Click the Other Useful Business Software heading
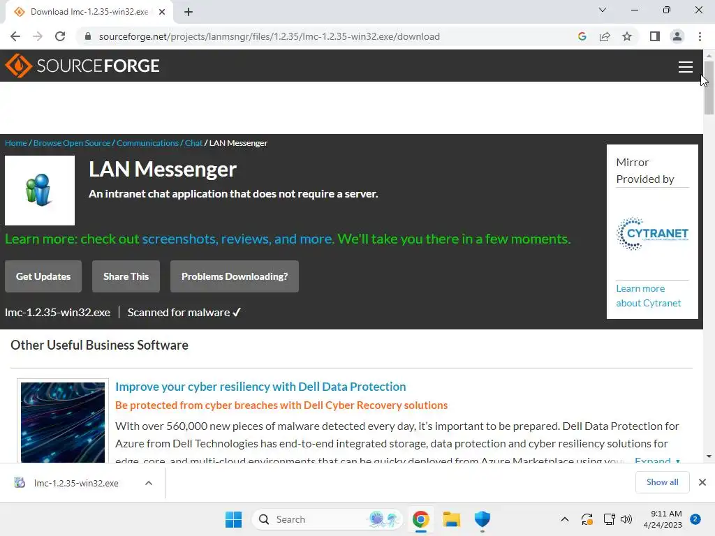The height and width of the screenshot is (536, 715). 99,345
